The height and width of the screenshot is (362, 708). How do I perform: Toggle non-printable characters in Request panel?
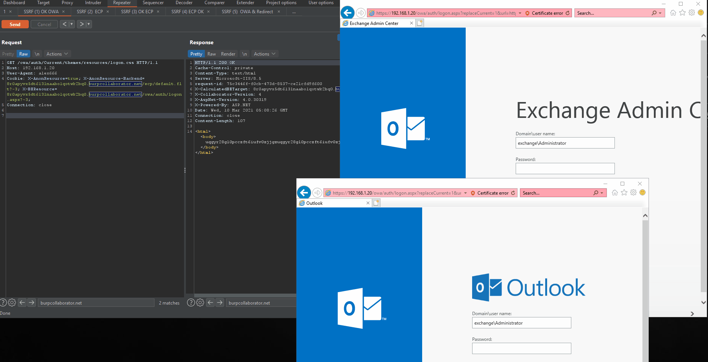[37, 54]
